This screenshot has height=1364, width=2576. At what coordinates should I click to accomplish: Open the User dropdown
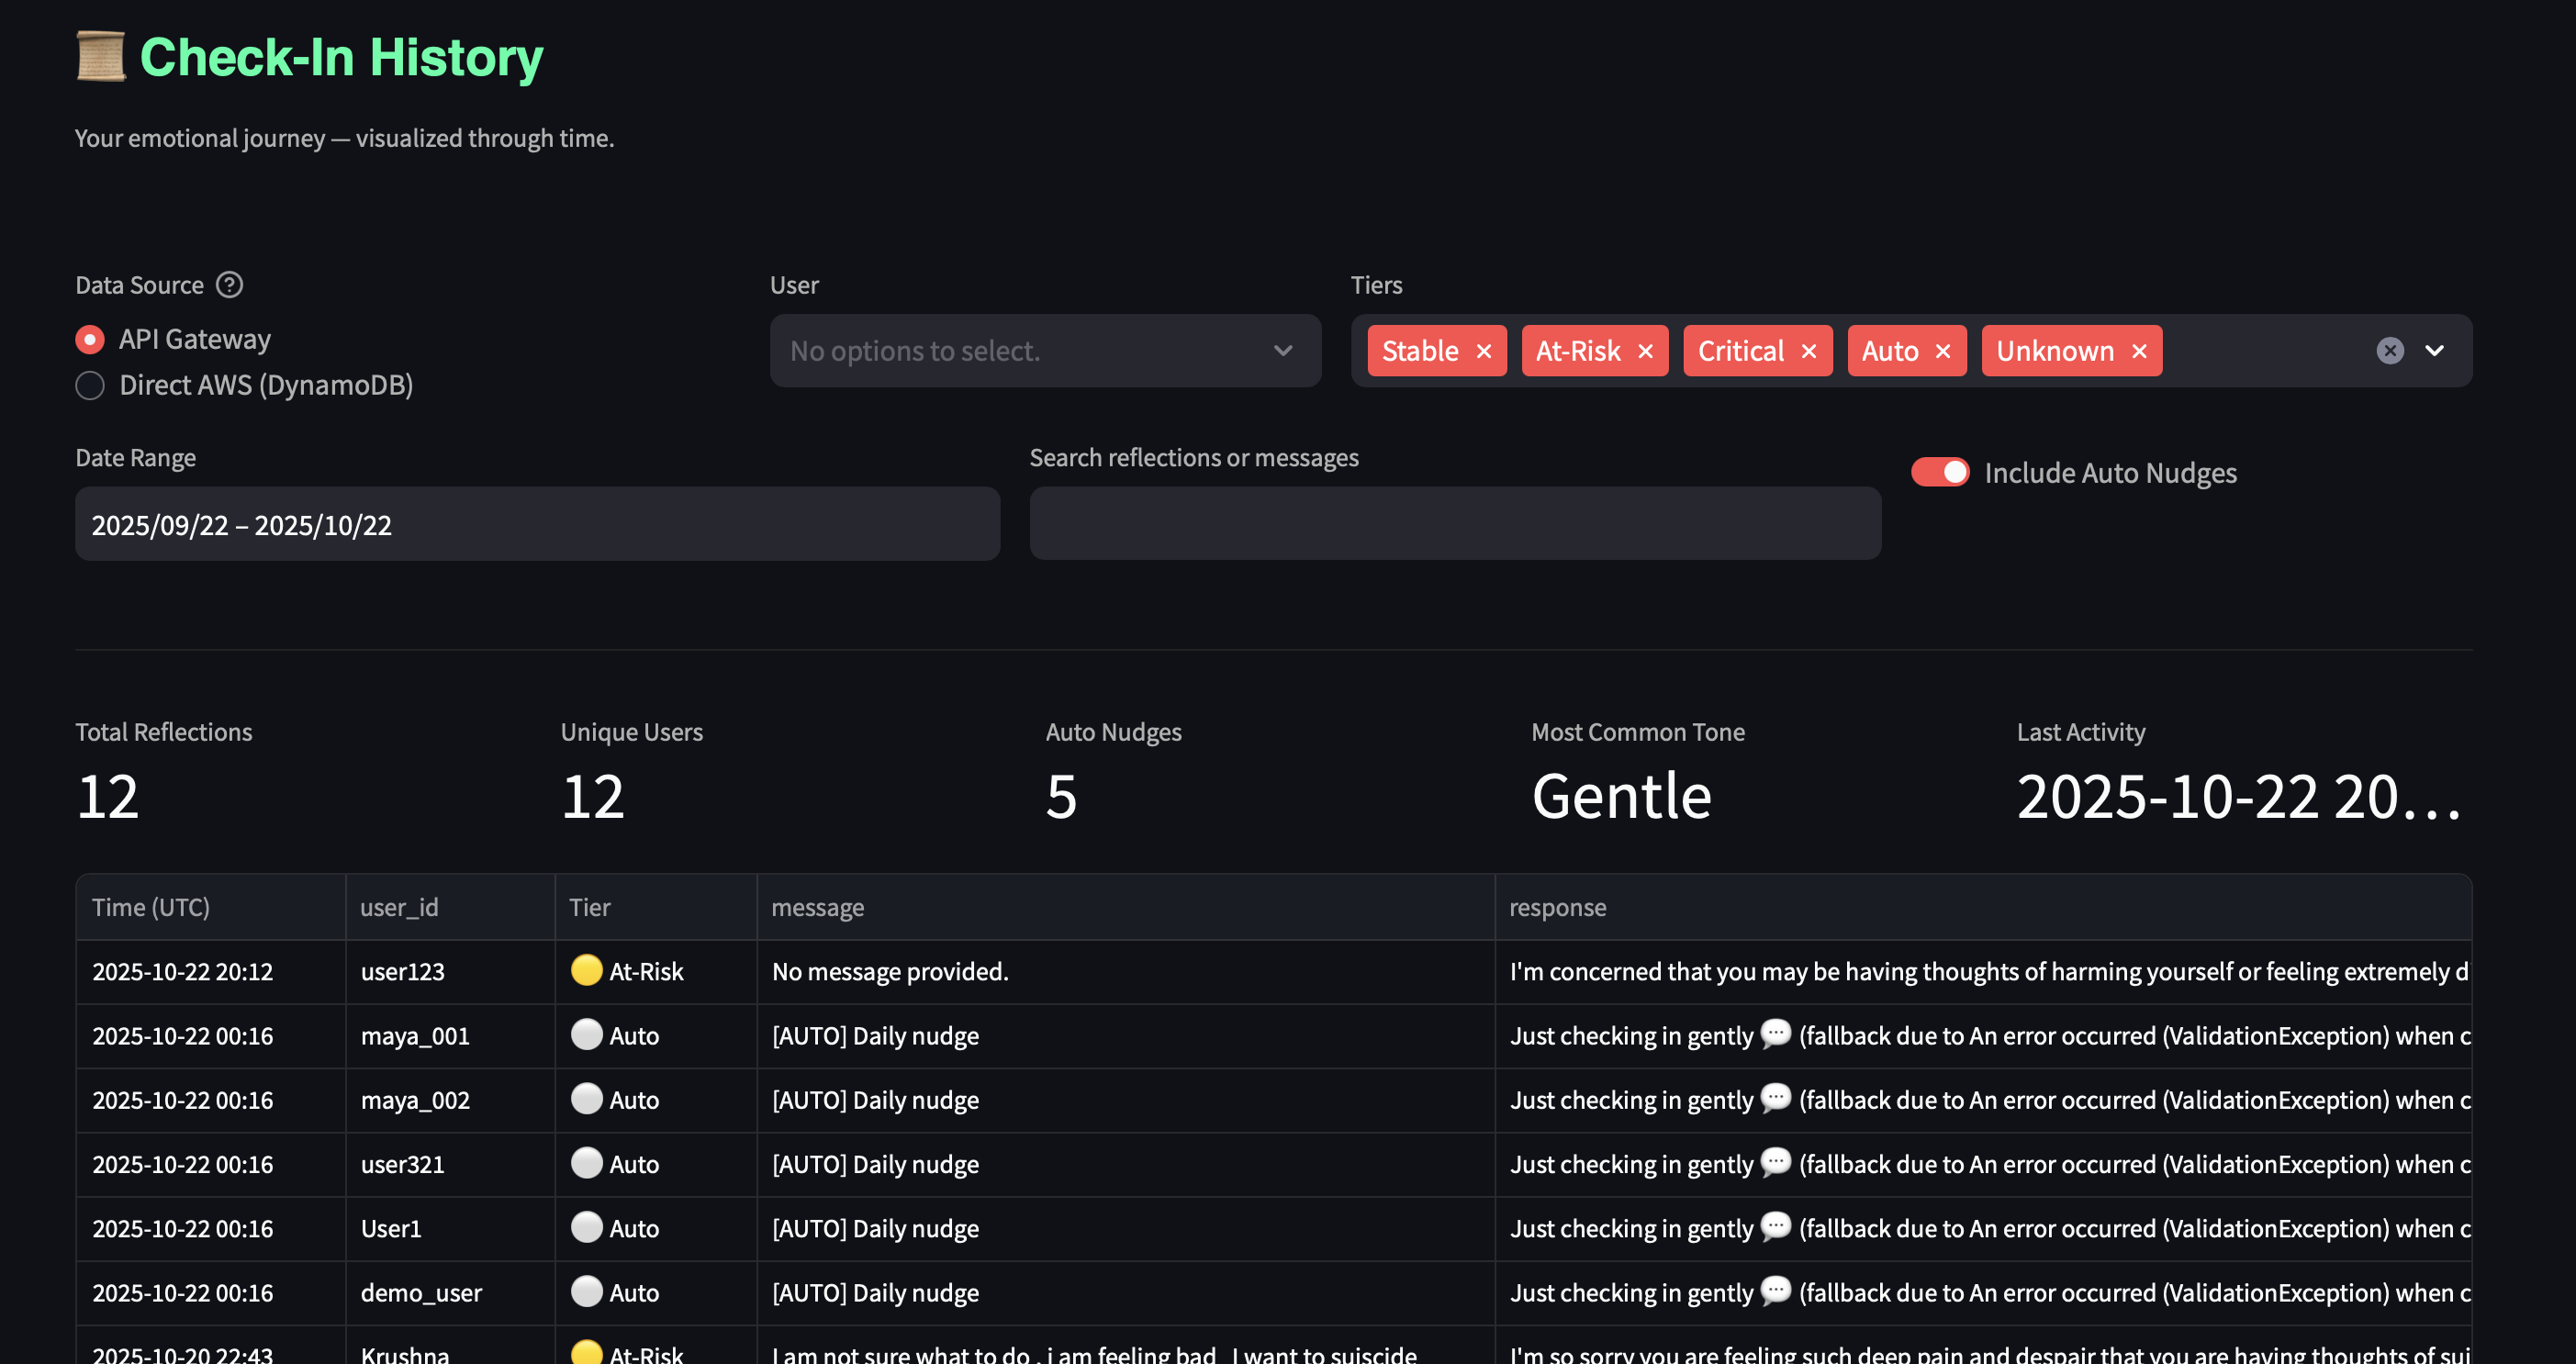coord(1045,351)
